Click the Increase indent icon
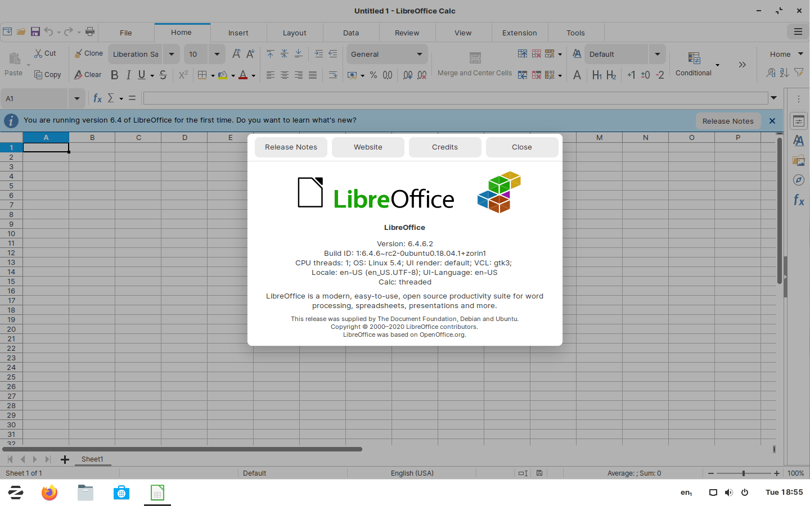 point(319,53)
